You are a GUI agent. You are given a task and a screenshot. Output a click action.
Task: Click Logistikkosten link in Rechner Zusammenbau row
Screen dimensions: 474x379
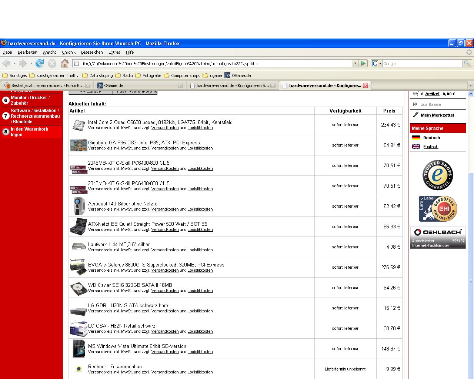pyautogui.click(x=200, y=372)
